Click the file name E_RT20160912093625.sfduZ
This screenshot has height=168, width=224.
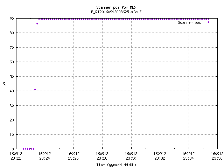pyautogui.click(x=116, y=12)
